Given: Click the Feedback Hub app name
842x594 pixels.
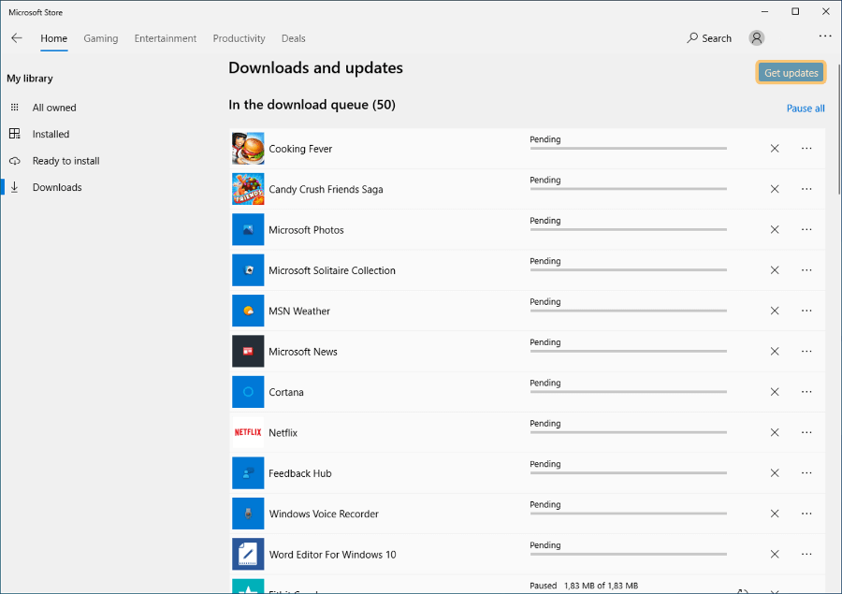Looking at the screenshot, I should [300, 473].
